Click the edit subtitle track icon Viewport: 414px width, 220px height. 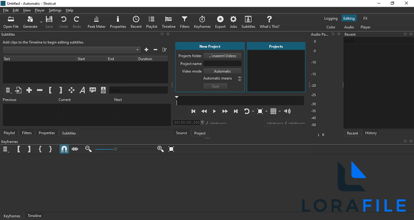165,50
